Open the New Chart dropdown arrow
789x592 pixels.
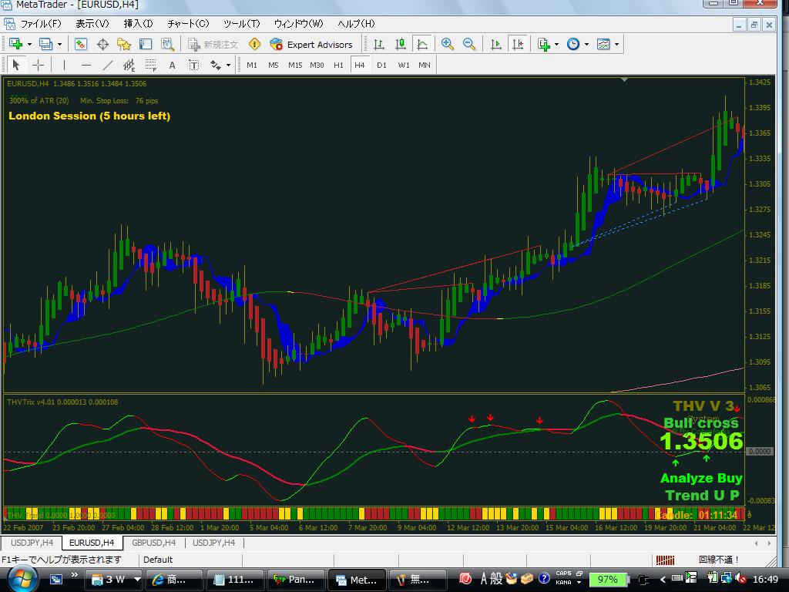click(x=29, y=44)
